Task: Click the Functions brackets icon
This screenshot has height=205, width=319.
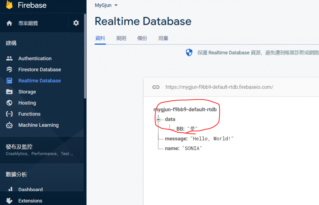Action: pos(9,114)
